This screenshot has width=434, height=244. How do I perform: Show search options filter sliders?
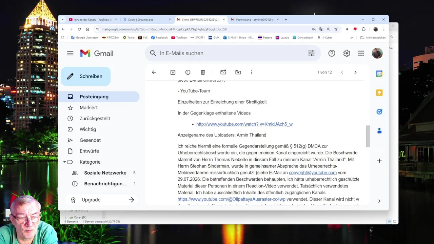(x=311, y=53)
